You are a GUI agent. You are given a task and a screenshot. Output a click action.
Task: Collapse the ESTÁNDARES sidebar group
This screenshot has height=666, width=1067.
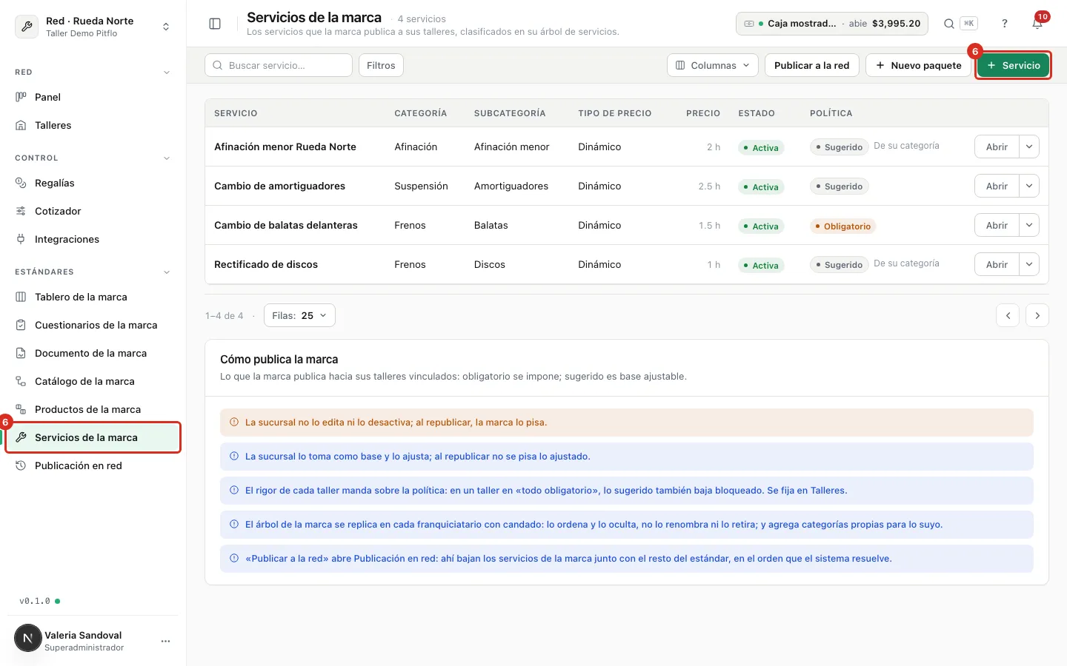[167, 272]
